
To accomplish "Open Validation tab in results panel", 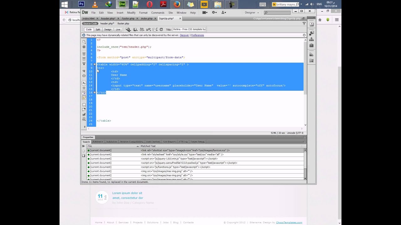I will pyautogui.click(x=112, y=142).
